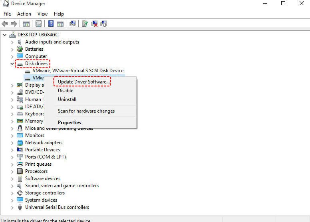This screenshot has height=222, width=310.
Task: Open the File menu
Action: (x=7, y=14)
